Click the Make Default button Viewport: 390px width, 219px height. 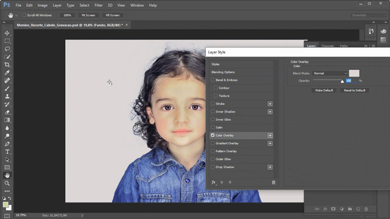[x=324, y=91]
